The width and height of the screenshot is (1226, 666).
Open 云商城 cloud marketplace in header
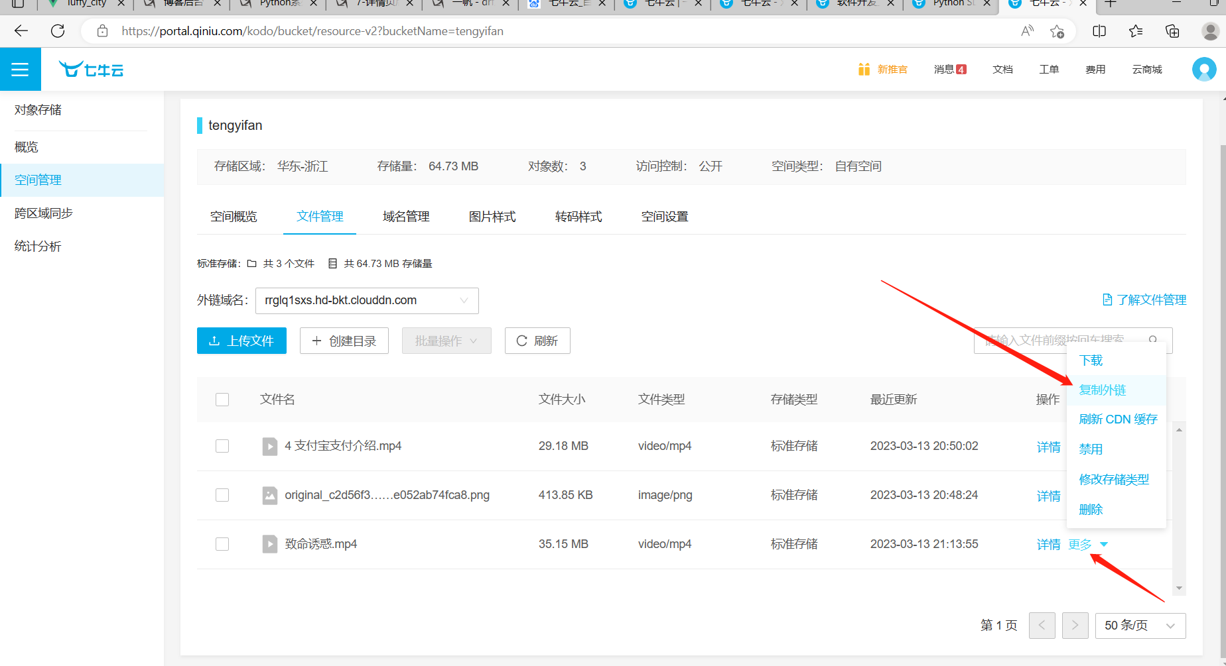click(1147, 69)
